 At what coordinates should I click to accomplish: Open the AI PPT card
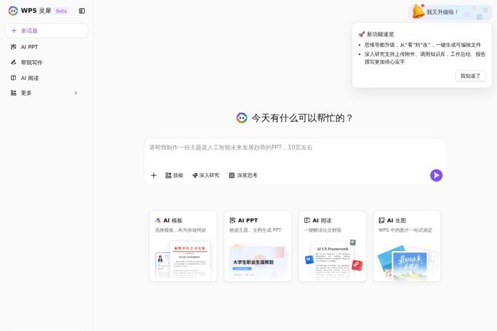pyautogui.click(x=257, y=246)
